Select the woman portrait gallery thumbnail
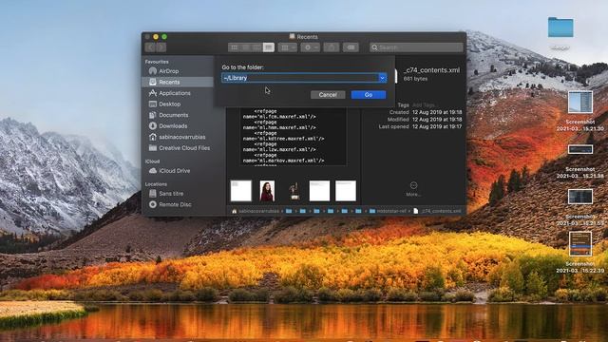The height and width of the screenshot is (342, 608). coord(267,191)
